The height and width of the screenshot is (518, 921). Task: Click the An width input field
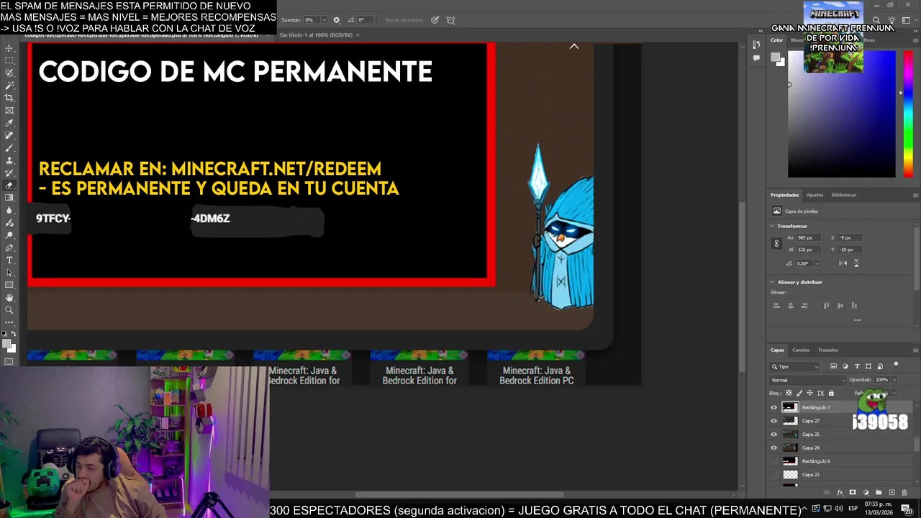(x=809, y=237)
